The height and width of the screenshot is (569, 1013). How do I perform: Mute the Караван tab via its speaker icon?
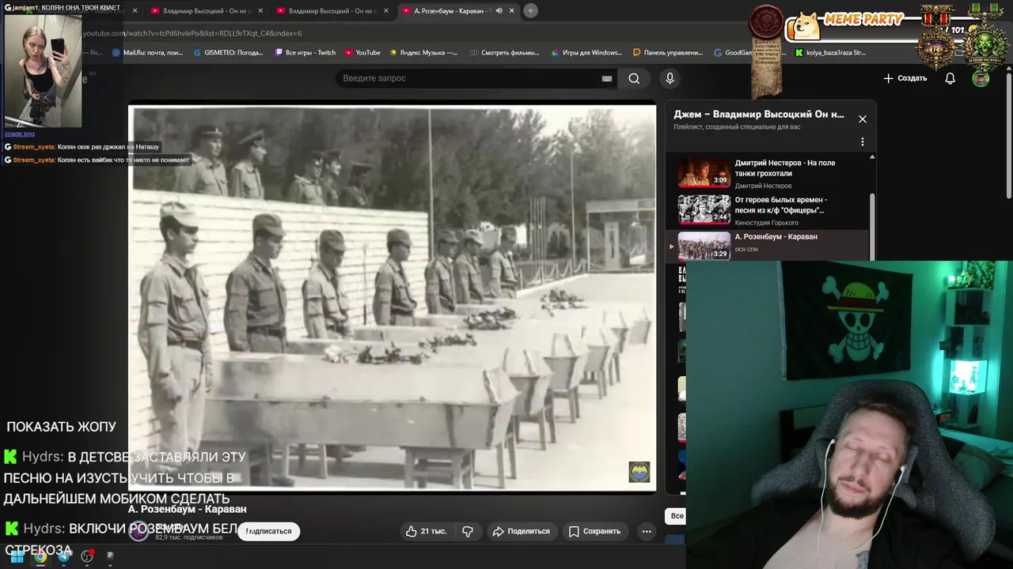tap(499, 10)
